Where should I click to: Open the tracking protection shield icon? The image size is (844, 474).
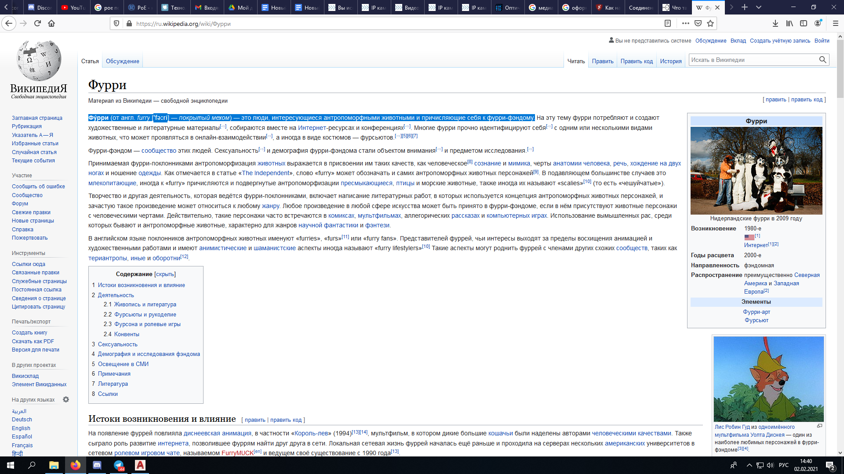pos(116,23)
